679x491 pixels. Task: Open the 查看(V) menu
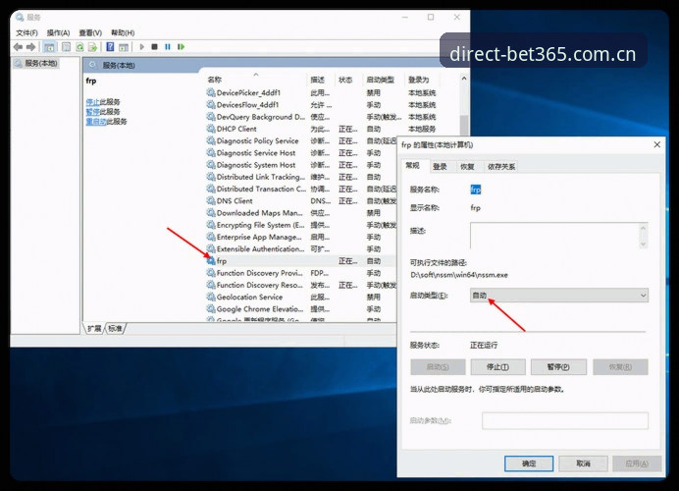90,33
